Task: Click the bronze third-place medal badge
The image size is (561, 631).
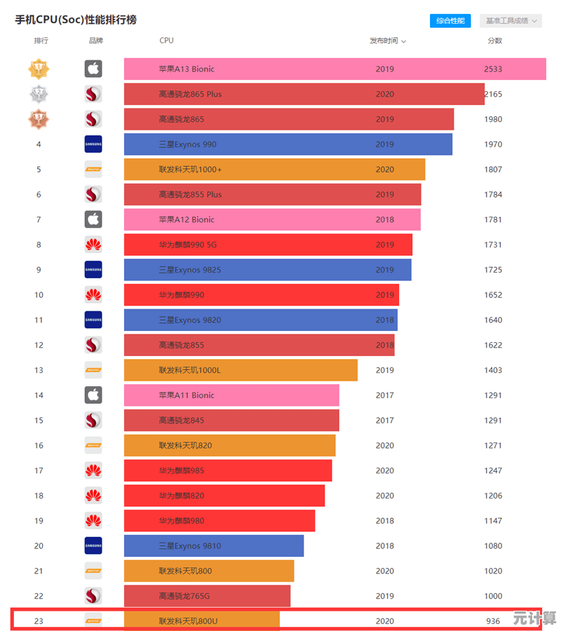Action: tap(39, 119)
